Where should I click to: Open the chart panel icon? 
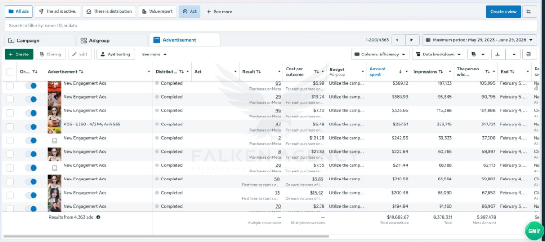point(529,54)
